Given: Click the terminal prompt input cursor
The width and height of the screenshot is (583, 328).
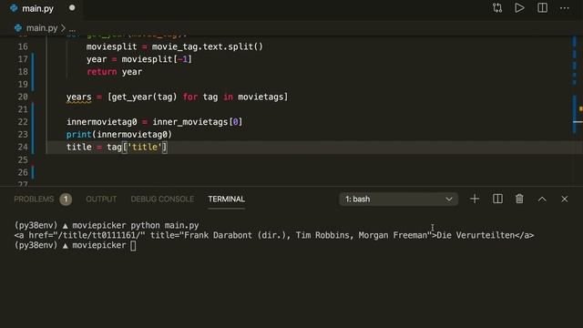Looking at the screenshot, I should pos(133,245).
